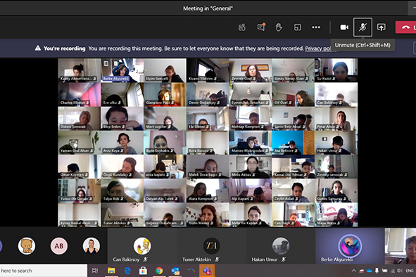Click Tuner Aktekin's TA avatar tile

[211, 246]
